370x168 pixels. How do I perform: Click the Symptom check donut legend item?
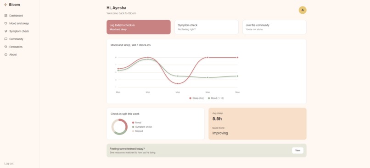142,127
